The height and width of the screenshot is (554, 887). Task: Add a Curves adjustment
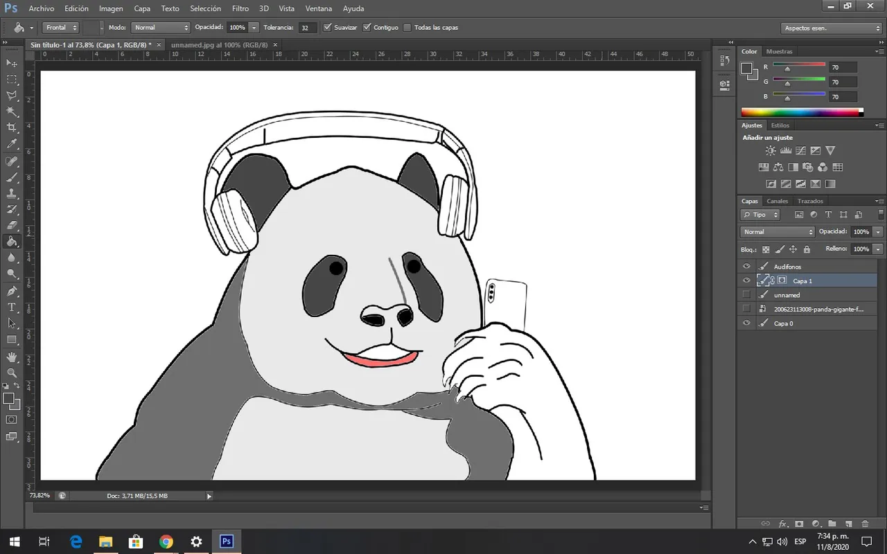[801, 150]
